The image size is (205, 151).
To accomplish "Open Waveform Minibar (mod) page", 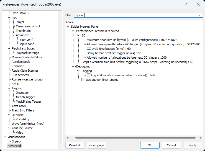I will pyautogui.click(x=28, y=124).
